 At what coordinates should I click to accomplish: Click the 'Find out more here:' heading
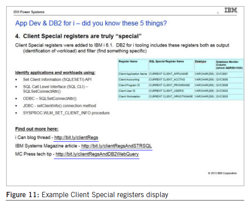37,129
